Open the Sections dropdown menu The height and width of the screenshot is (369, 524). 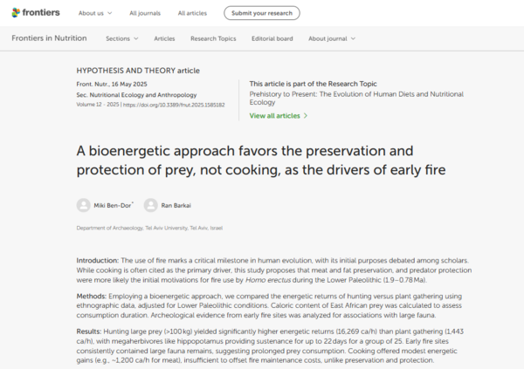tap(121, 38)
